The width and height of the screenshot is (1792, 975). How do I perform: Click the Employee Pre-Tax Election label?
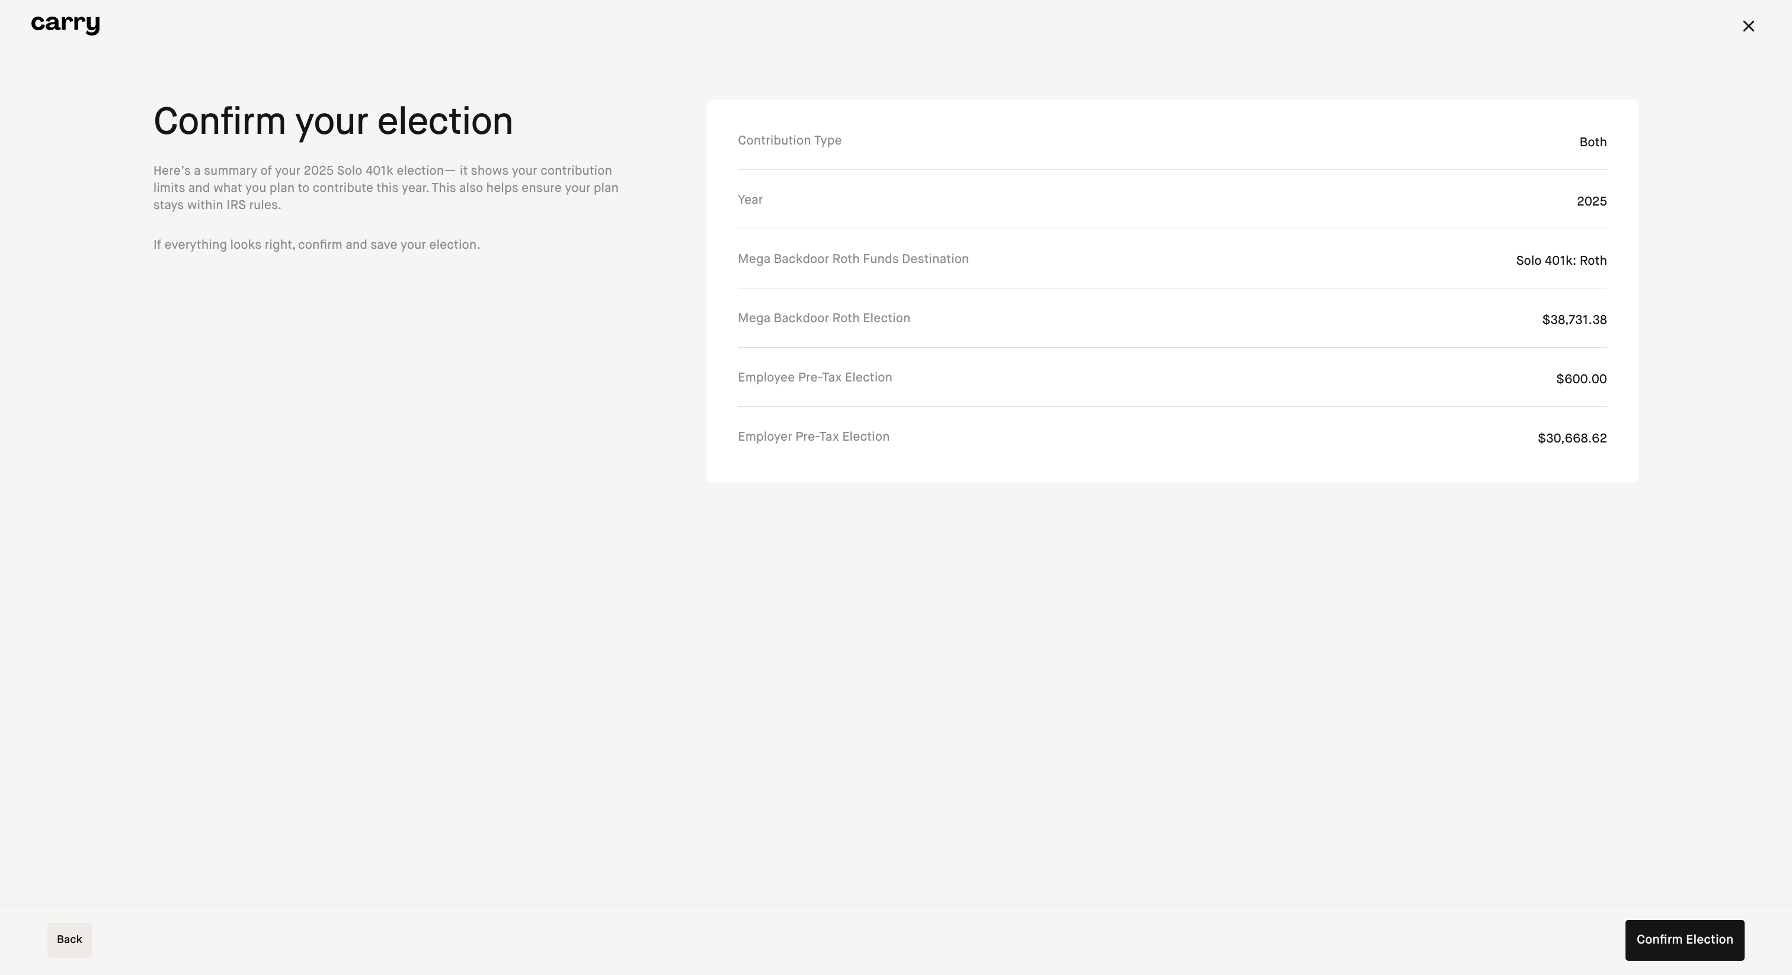pos(814,377)
